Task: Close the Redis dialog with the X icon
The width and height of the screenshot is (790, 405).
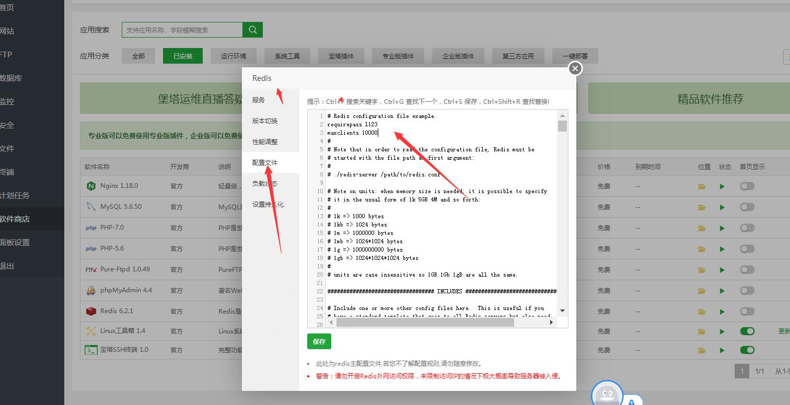Action: click(575, 68)
